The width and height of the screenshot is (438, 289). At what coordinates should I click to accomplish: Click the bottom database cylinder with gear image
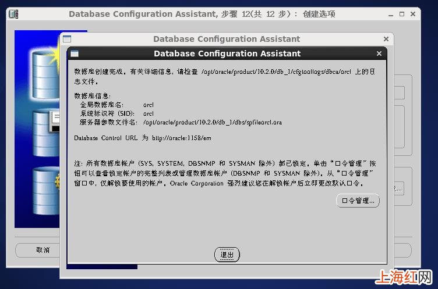coord(46,191)
